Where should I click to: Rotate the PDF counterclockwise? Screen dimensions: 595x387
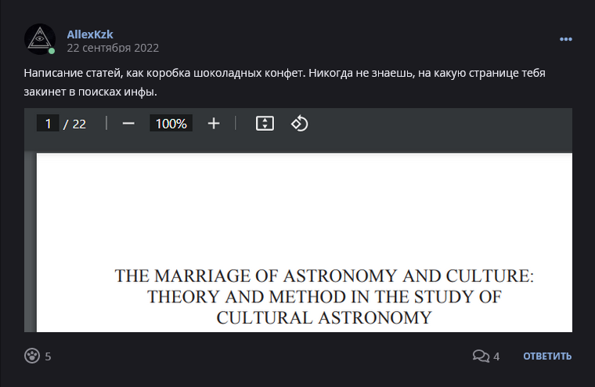point(299,124)
